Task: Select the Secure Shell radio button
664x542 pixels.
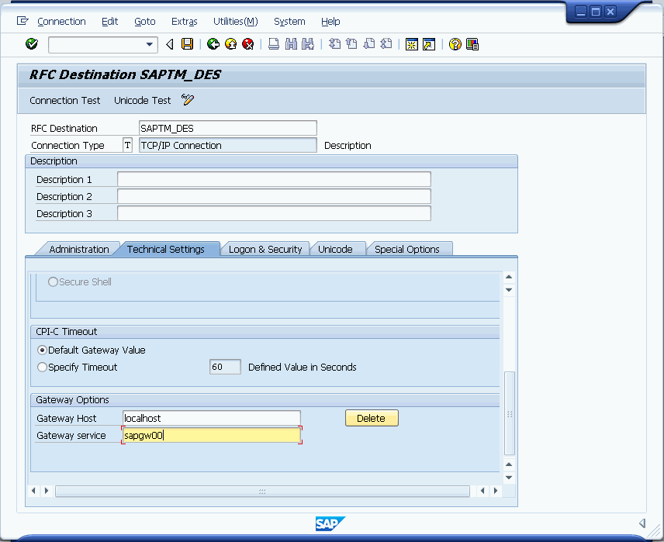Action: [53, 282]
